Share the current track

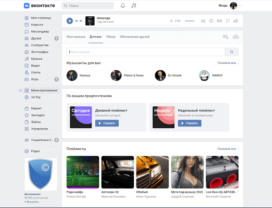(x=236, y=21)
